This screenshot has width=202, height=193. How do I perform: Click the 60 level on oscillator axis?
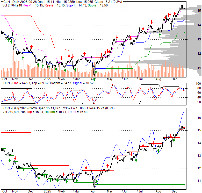click(199, 93)
